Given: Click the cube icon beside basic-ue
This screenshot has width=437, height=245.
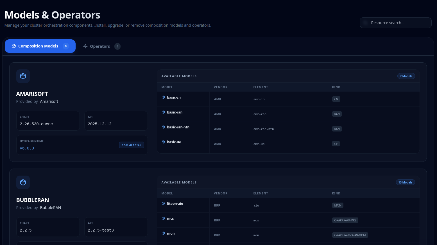Looking at the screenshot, I should [x=163, y=142].
